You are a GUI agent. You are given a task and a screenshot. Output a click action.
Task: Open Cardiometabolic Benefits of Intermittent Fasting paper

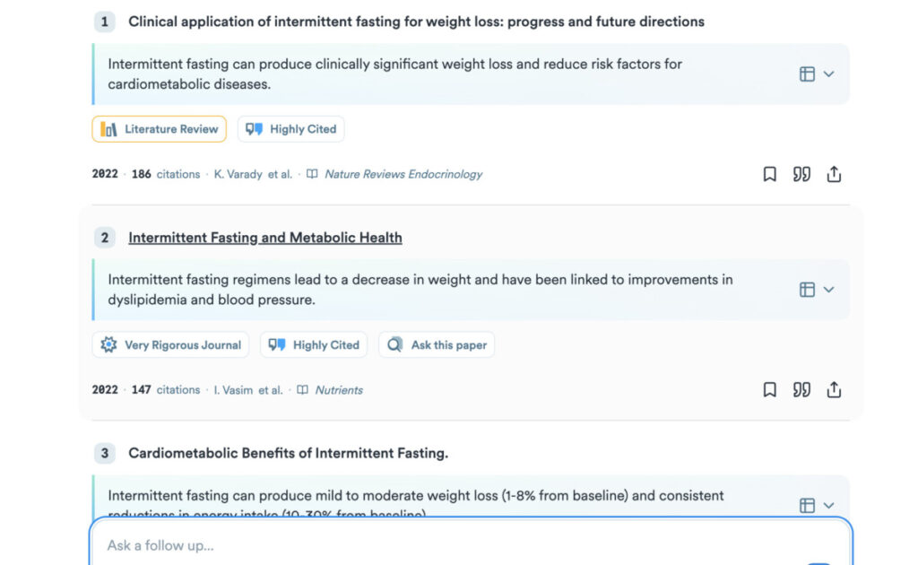[x=288, y=453]
